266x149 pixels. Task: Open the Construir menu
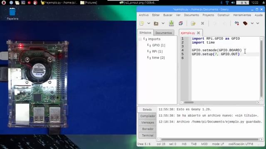[224, 15]
